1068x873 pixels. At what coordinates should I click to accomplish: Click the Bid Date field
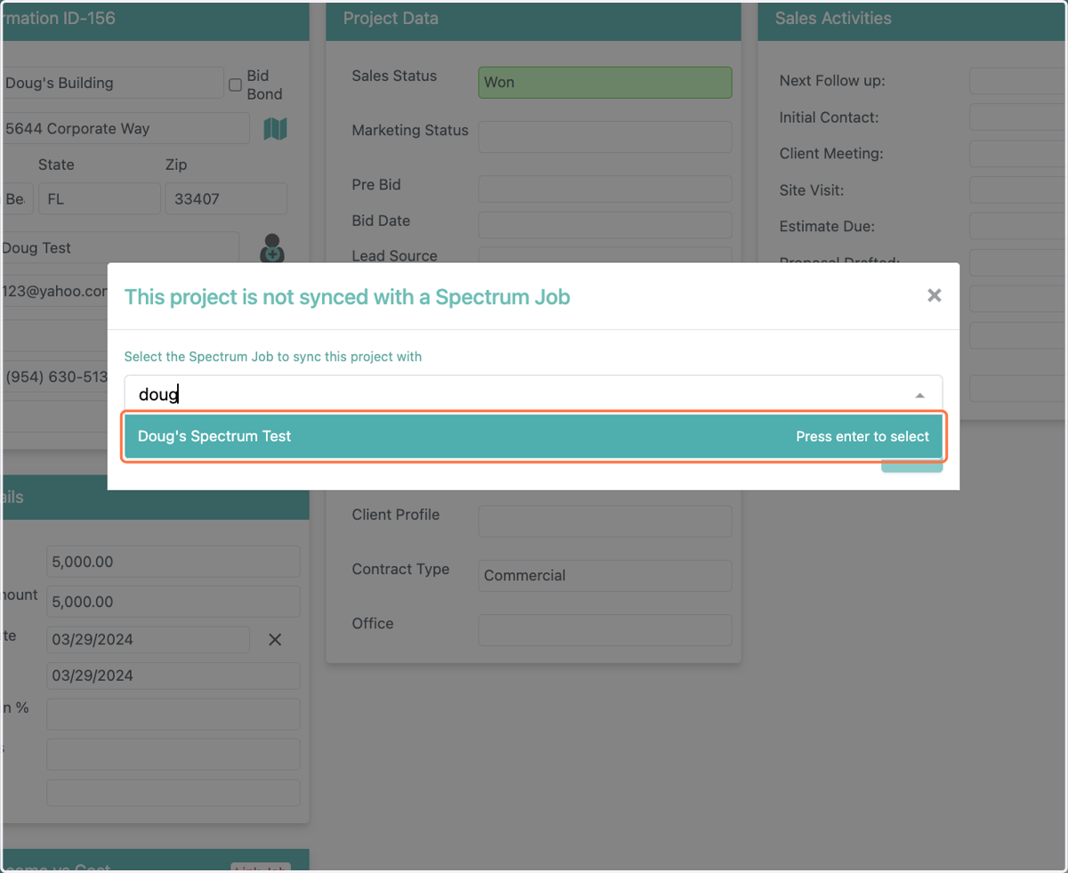[605, 224]
